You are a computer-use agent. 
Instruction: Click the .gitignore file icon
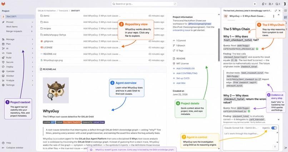(41, 41)
